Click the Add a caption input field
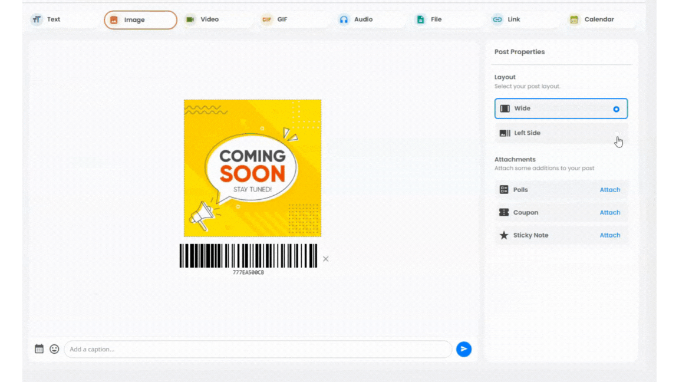Viewport: 679px width, 382px height. tap(258, 349)
